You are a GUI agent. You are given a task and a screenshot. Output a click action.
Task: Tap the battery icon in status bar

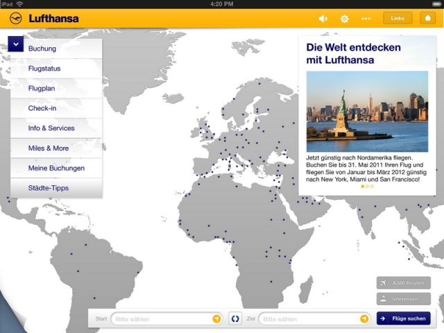pos(437,4)
